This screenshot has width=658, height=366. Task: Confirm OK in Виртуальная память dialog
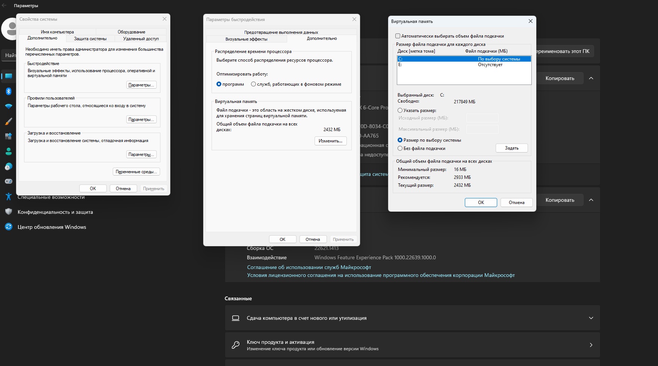(x=481, y=203)
